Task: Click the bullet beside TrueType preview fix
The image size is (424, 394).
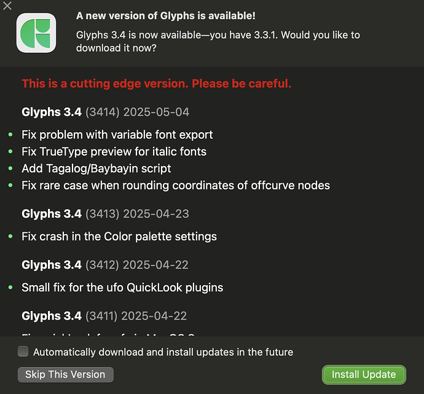Action: tap(10, 151)
